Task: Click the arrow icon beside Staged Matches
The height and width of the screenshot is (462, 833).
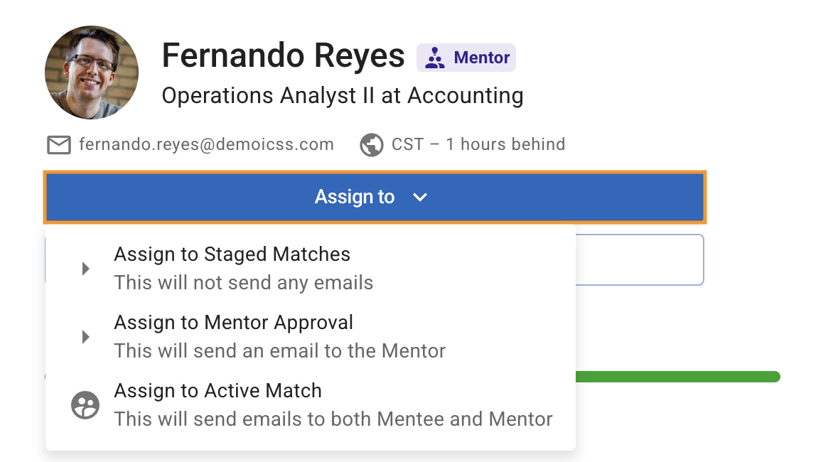Action: pyautogui.click(x=85, y=268)
